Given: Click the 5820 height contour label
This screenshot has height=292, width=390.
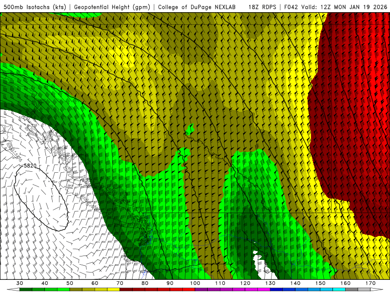Looking at the screenshot, I should [30, 165].
